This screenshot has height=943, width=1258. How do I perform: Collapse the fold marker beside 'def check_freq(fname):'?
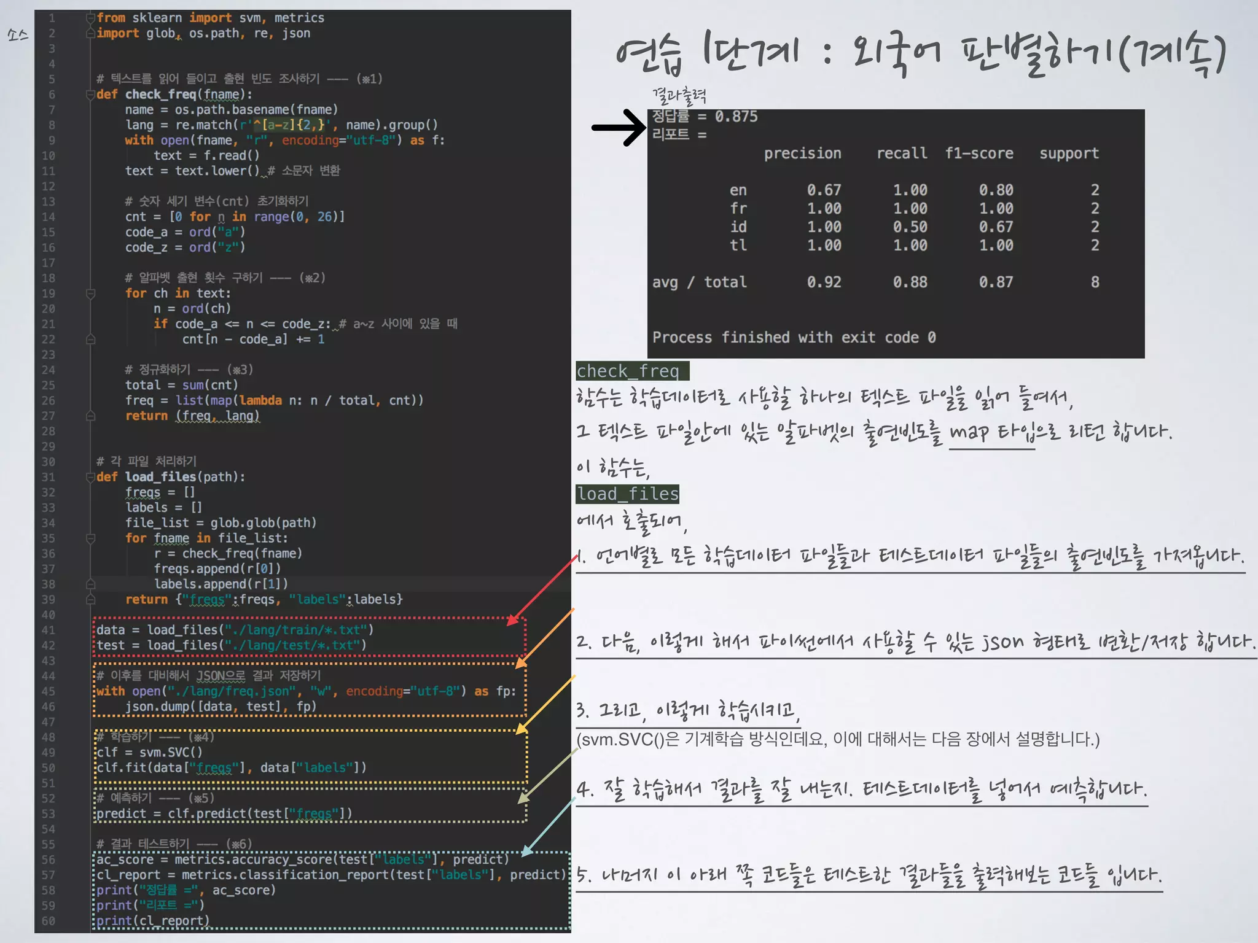click(91, 95)
